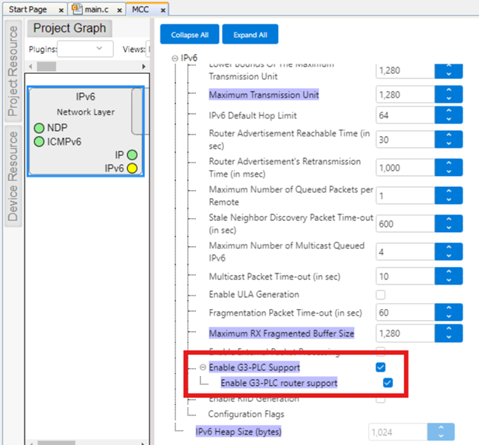Screen dimensions: 479x445
Task: Enable ULA Generation checkbox
Action: click(x=381, y=295)
